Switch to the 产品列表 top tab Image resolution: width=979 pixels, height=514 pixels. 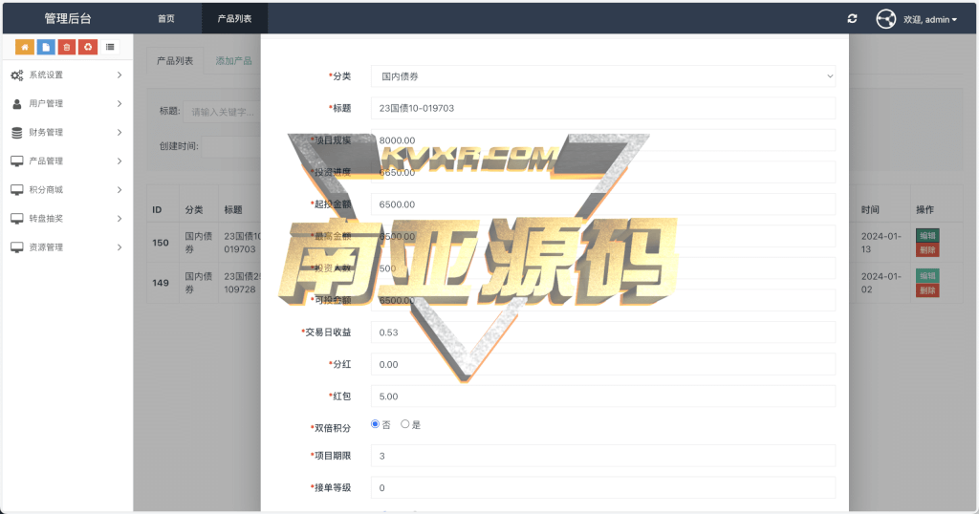pyautogui.click(x=235, y=19)
